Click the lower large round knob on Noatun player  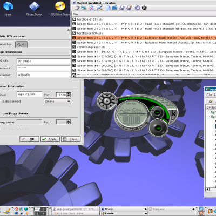(x=158, y=128)
